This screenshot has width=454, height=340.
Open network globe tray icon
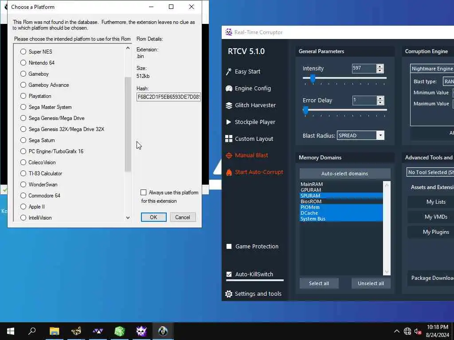click(407, 331)
